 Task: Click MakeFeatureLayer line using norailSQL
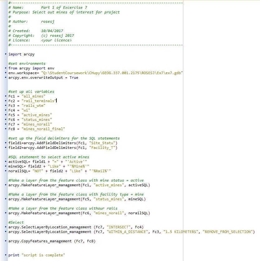pyautogui.click(x=79, y=213)
